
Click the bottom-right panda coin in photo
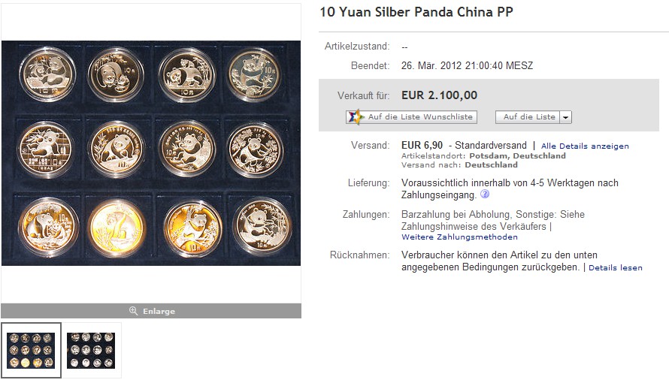pyautogui.click(x=261, y=227)
